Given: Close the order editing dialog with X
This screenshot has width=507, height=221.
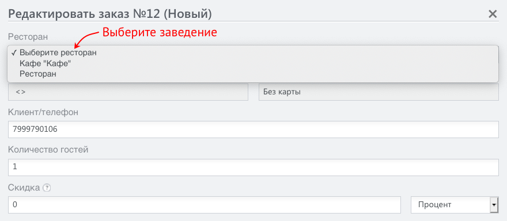Looking at the screenshot, I should tap(493, 14).
